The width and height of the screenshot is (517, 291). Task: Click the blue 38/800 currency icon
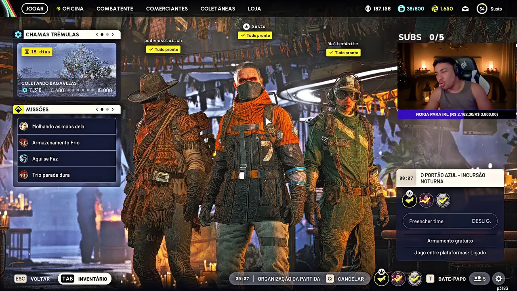pyautogui.click(x=401, y=8)
